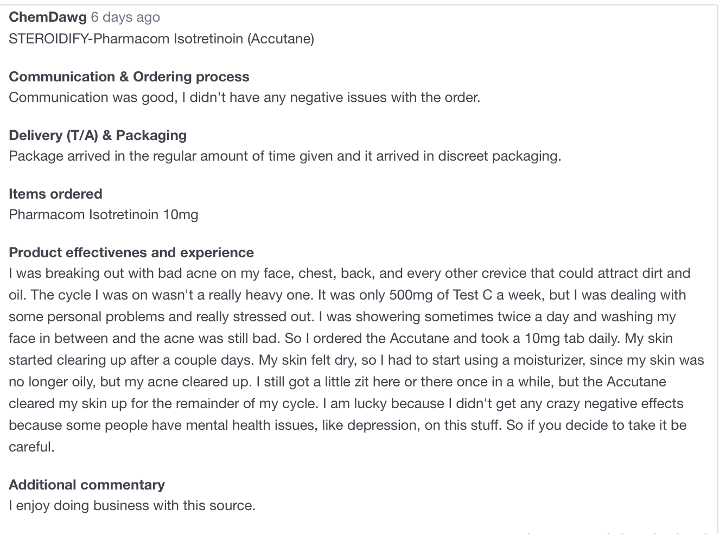Screen dimensions: 726x534
Task: Click the 'Delivery (T/A) & Packaging' heading
Action: point(98,135)
